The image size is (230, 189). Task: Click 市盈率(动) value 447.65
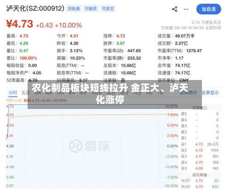[x=134, y=51]
